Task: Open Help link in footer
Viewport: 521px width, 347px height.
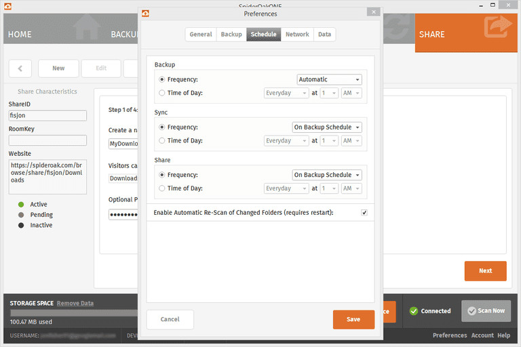Action: point(504,335)
